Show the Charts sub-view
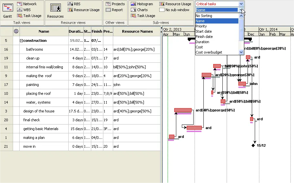The height and width of the screenshot is (183, 294). pyautogui.click(x=139, y=10)
